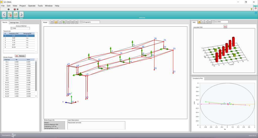258x138 pixels.
Task: Select frequency row 6 at 16.16 Hz
Action: pyautogui.click(x=19, y=47)
